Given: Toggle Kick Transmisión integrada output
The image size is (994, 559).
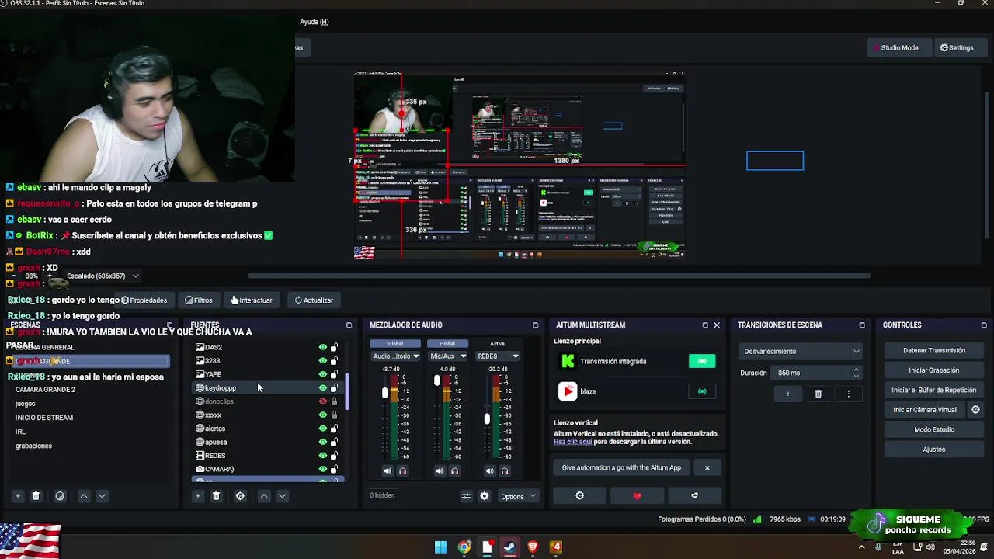Looking at the screenshot, I should 702,361.
